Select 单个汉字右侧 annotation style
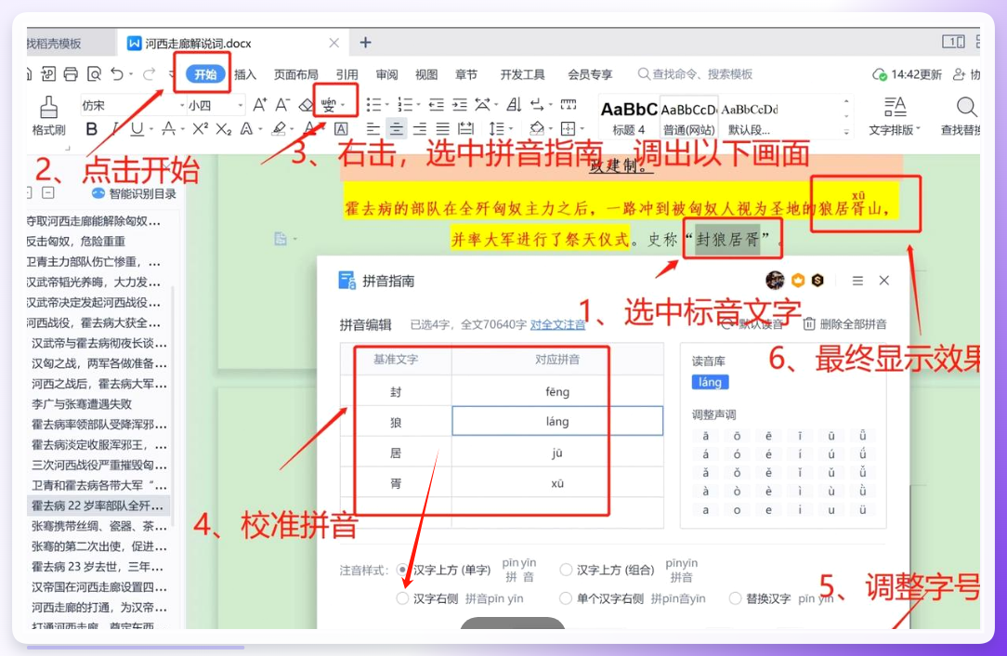Viewport: 1007px width, 656px height. (x=566, y=598)
